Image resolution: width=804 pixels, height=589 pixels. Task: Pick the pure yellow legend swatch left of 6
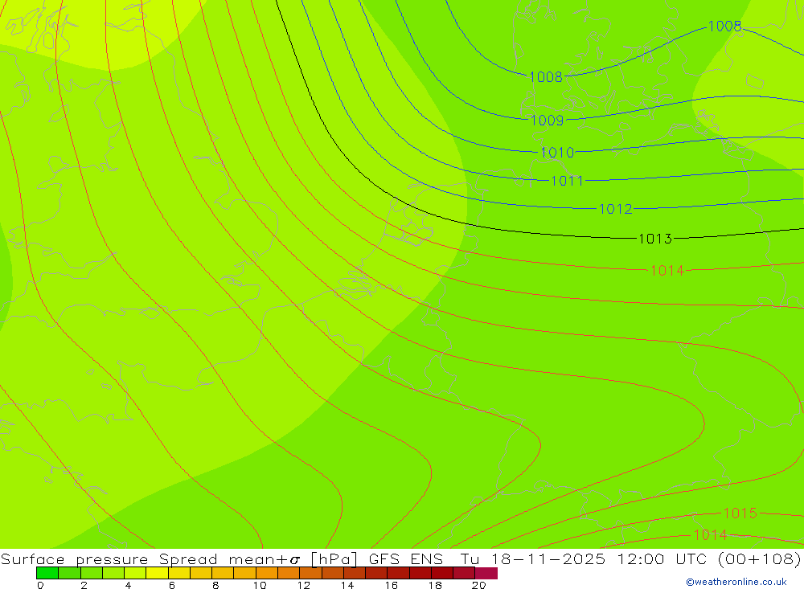[157, 573]
